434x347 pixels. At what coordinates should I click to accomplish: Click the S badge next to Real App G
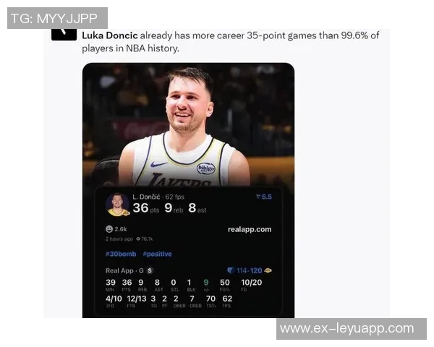pyautogui.click(x=150, y=270)
